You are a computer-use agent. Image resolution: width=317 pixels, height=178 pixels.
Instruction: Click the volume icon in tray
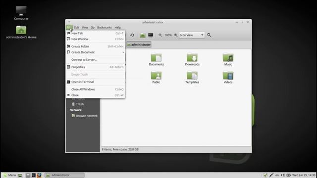pyautogui.click(x=283, y=175)
